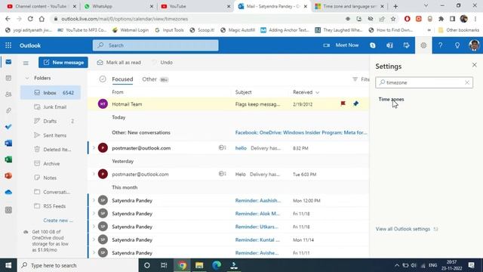Open Task View on the taskbar
This screenshot has height=272, width=483.
[x=164, y=265]
